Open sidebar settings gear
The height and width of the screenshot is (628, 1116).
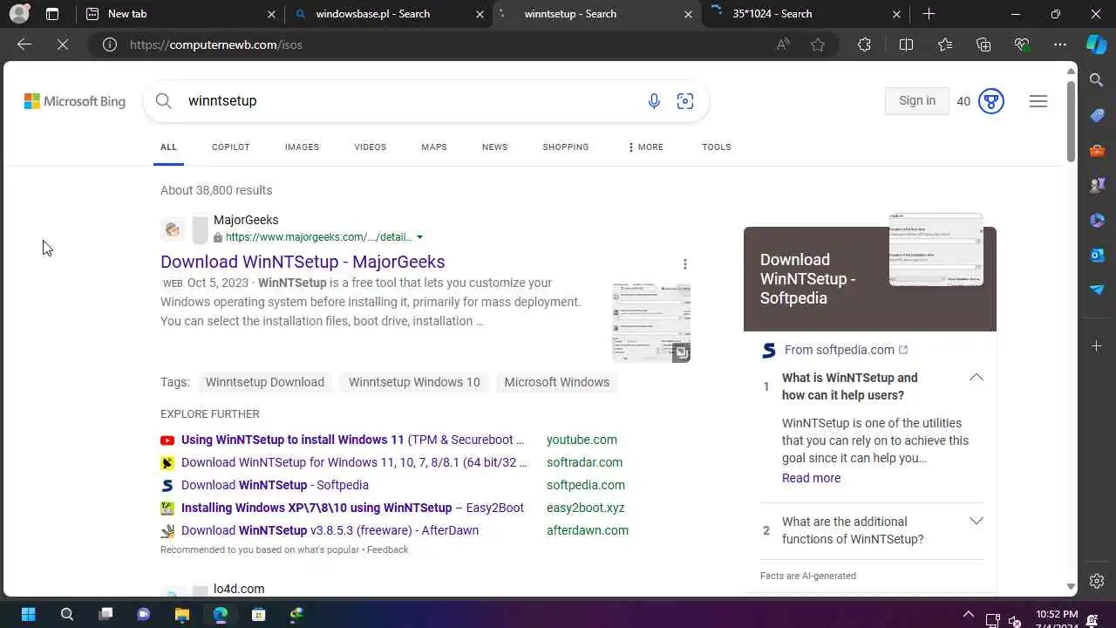tap(1097, 581)
